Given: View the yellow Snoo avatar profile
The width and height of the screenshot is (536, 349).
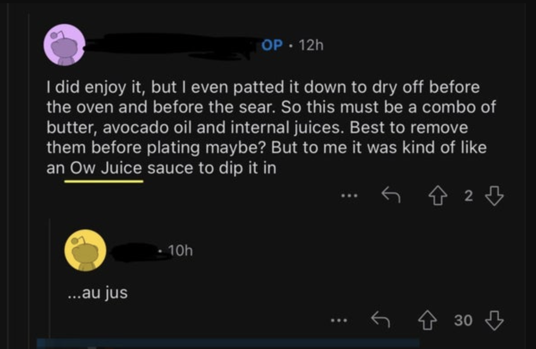Looking at the screenshot, I should pyautogui.click(x=84, y=250).
